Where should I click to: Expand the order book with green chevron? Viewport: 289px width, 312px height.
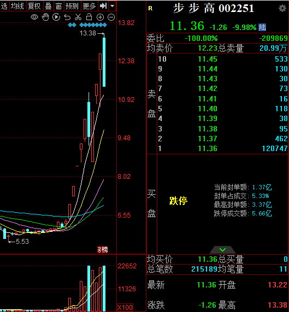point(222,249)
